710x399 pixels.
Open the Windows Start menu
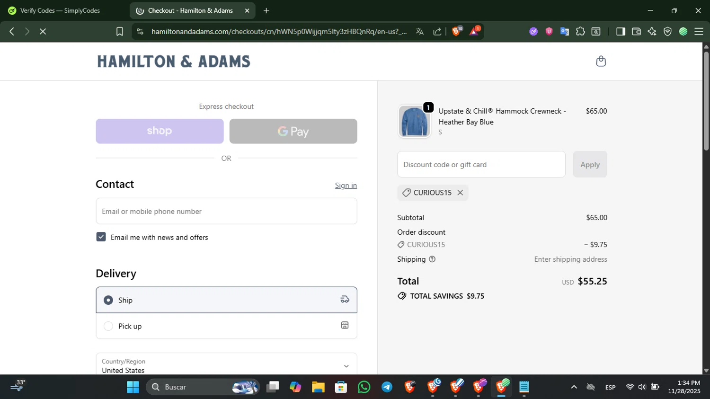(x=133, y=387)
